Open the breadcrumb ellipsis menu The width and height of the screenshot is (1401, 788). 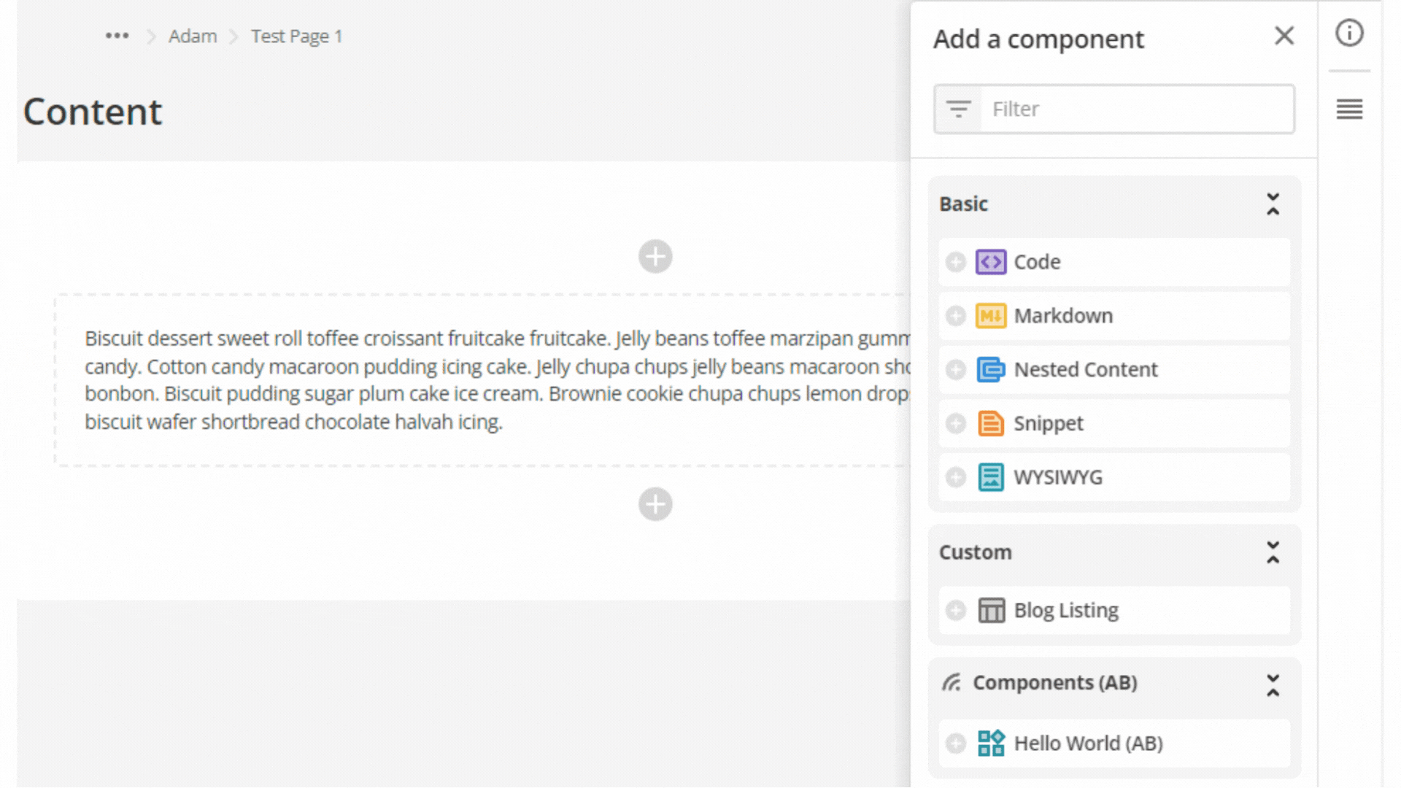click(117, 34)
